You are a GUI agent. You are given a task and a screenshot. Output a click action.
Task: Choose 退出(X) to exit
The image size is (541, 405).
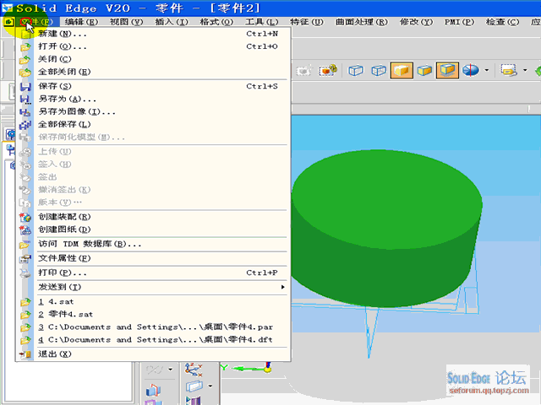[154, 354]
